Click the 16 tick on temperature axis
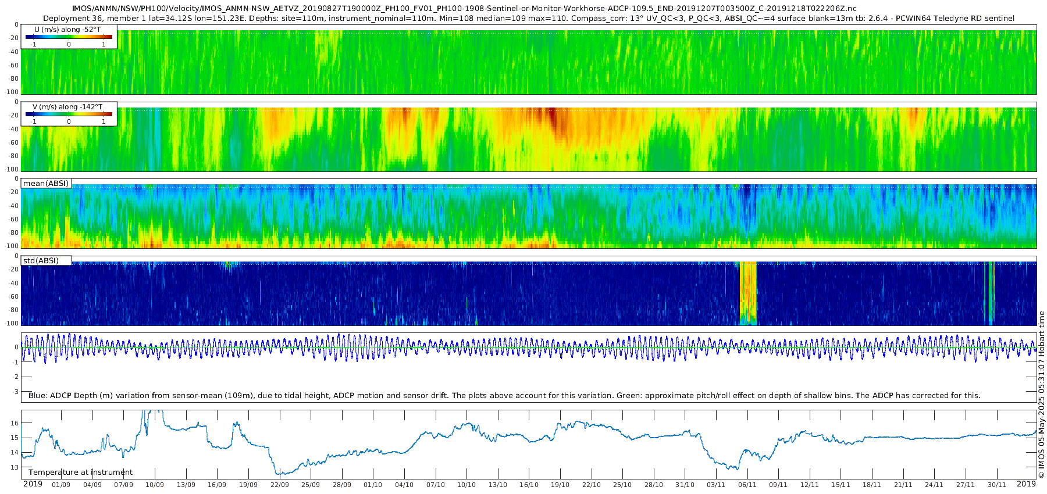1047x494 pixels. pos(15,423)
